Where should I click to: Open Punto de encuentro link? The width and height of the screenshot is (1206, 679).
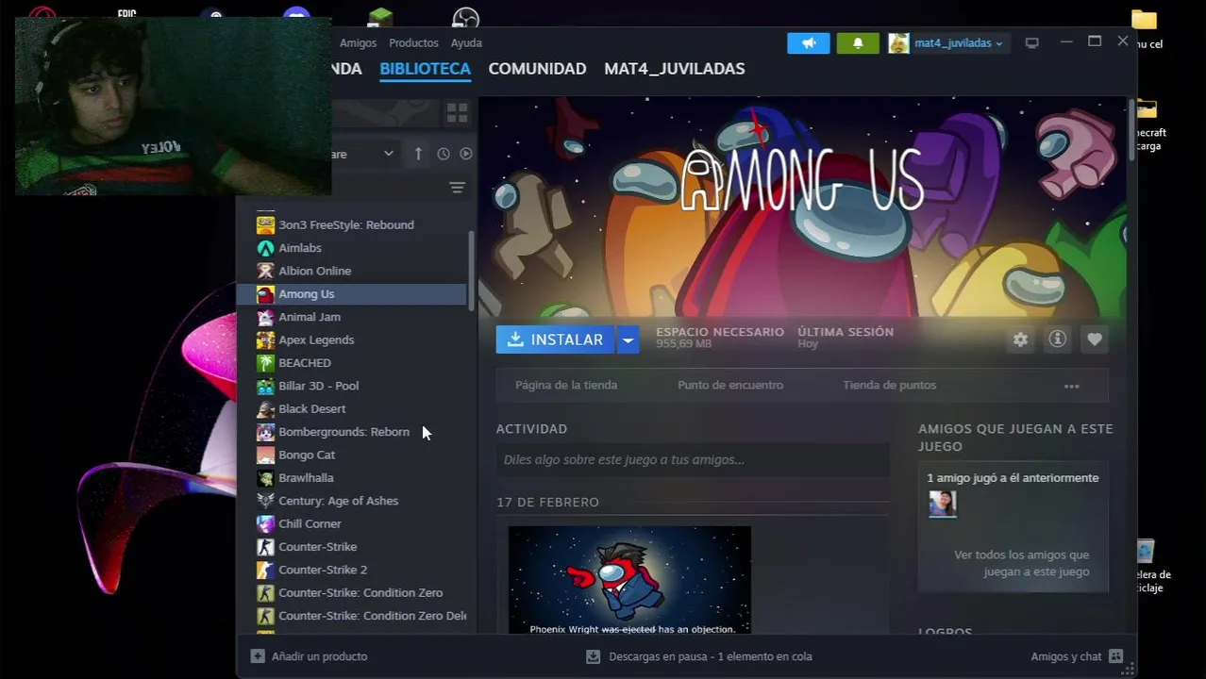pyautogui.click(x=730, y=385)
